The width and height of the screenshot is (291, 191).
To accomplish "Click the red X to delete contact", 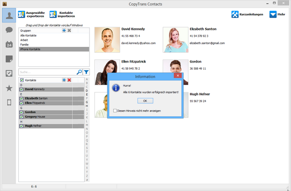I will pyautogui.click(x=69, y=80).
